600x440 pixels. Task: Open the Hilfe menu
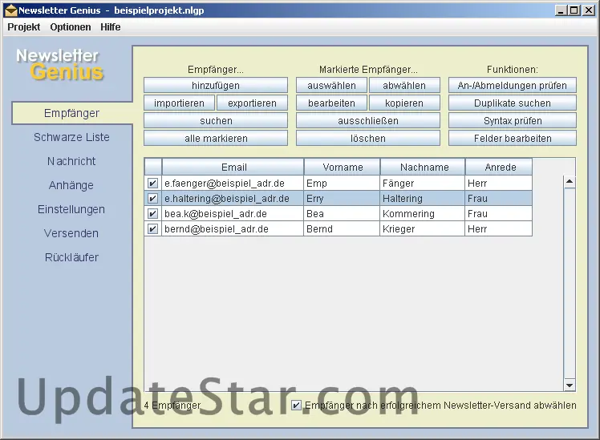[110, 27]
